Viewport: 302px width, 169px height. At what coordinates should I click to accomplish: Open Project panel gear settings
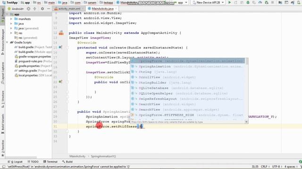(x=42, y=8)
